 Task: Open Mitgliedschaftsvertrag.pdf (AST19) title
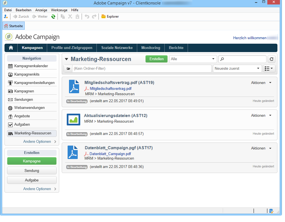click(x=119, y=83)
